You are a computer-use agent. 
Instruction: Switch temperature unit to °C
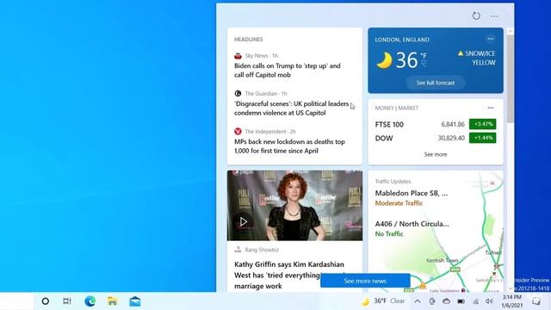[x=424, y=64]
